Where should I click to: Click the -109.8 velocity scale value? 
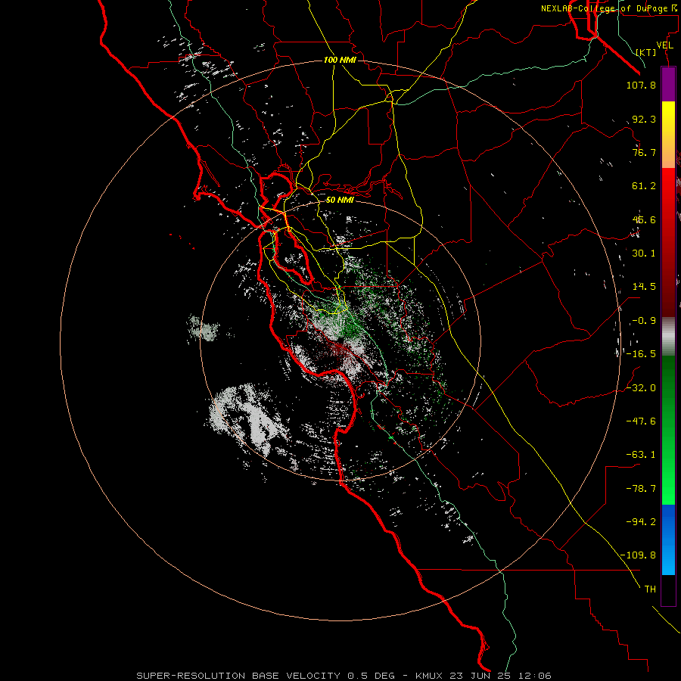(x=638, y=555)
